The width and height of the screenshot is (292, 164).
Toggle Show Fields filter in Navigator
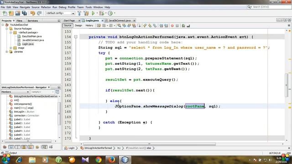coord(11,147)
